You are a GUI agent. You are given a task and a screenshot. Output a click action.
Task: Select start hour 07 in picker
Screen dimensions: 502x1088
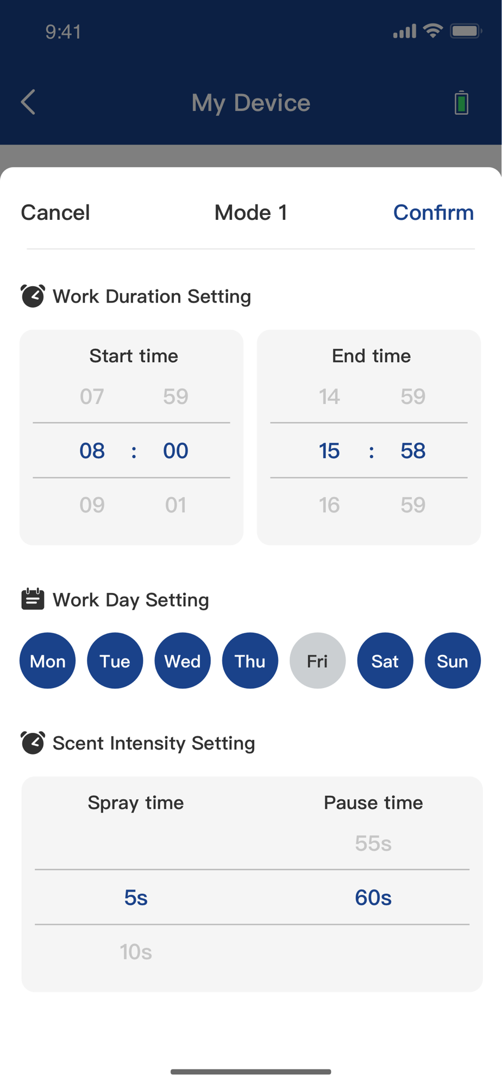coord(92,396)
